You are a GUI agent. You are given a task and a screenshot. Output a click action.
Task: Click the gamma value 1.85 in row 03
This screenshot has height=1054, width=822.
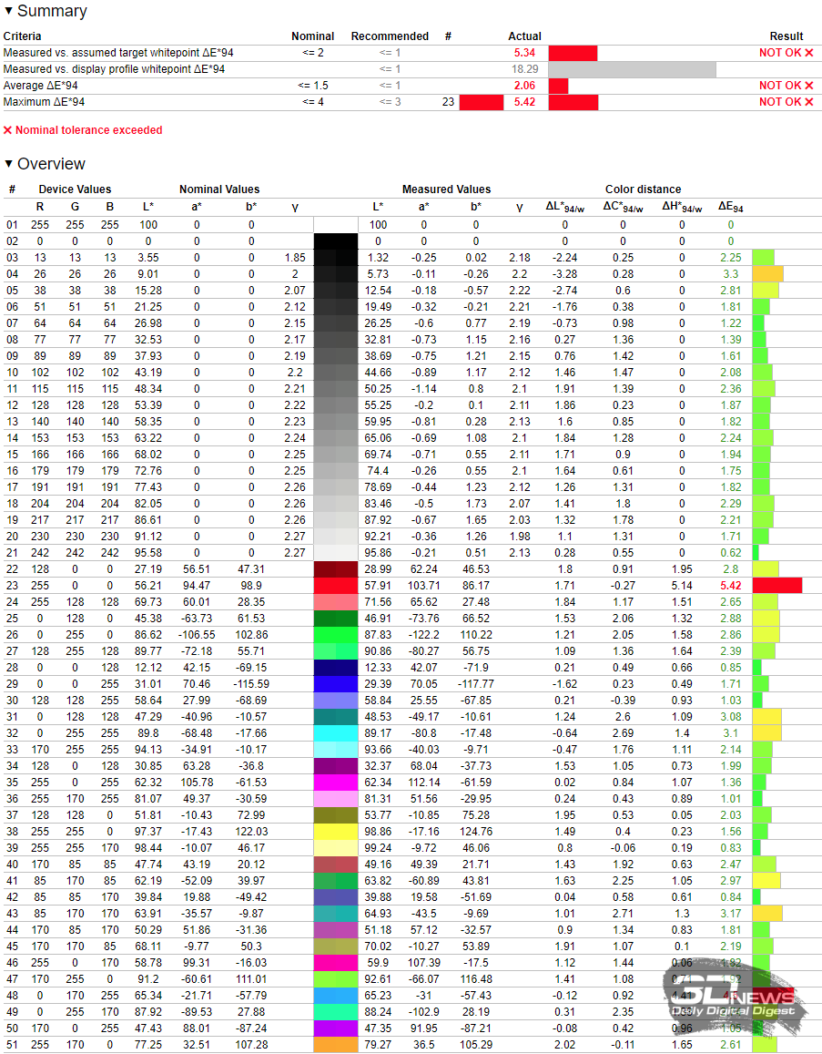[x=295, y=258]
